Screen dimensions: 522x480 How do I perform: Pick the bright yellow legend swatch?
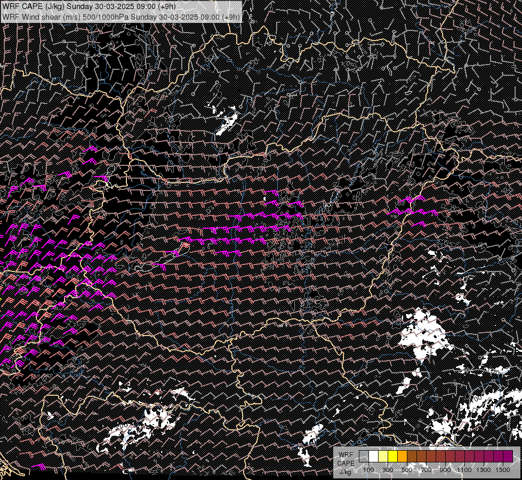tap(393, 457)
